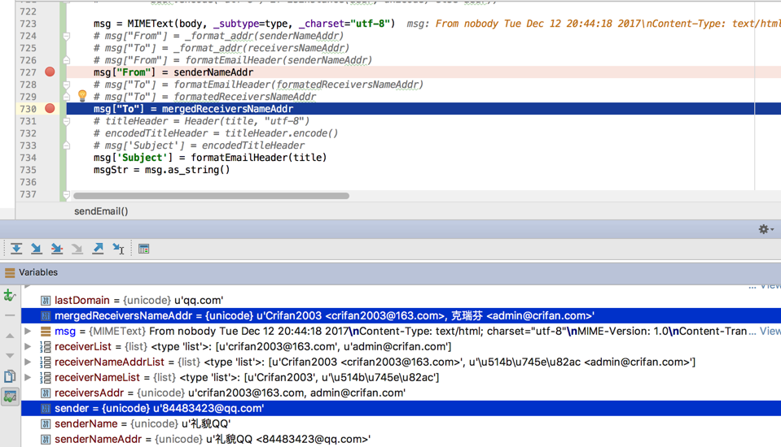The width and height of the screenshot is (781, 447).
Task: Click the fold marker at line 737
Action: (66, 194)
